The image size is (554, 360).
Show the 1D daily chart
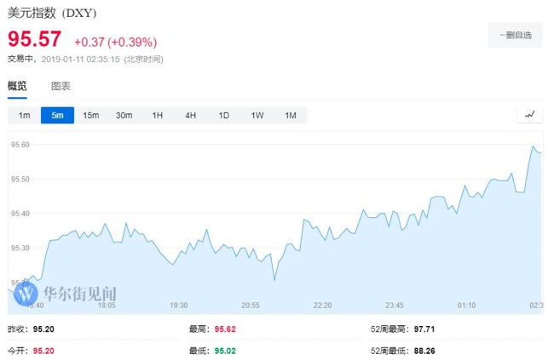tap(223, 115)
